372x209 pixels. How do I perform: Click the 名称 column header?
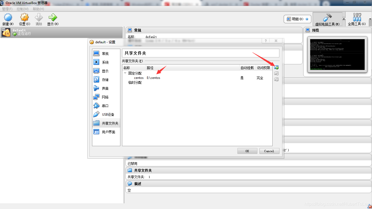click(x=134, y=68)
